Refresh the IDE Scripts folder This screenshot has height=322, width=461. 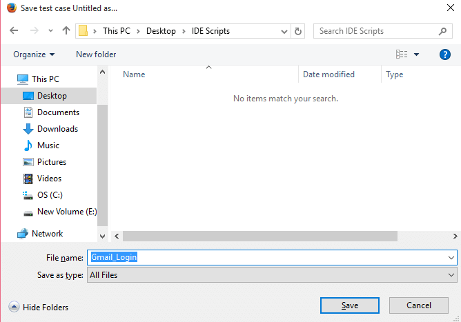(298, 31)
